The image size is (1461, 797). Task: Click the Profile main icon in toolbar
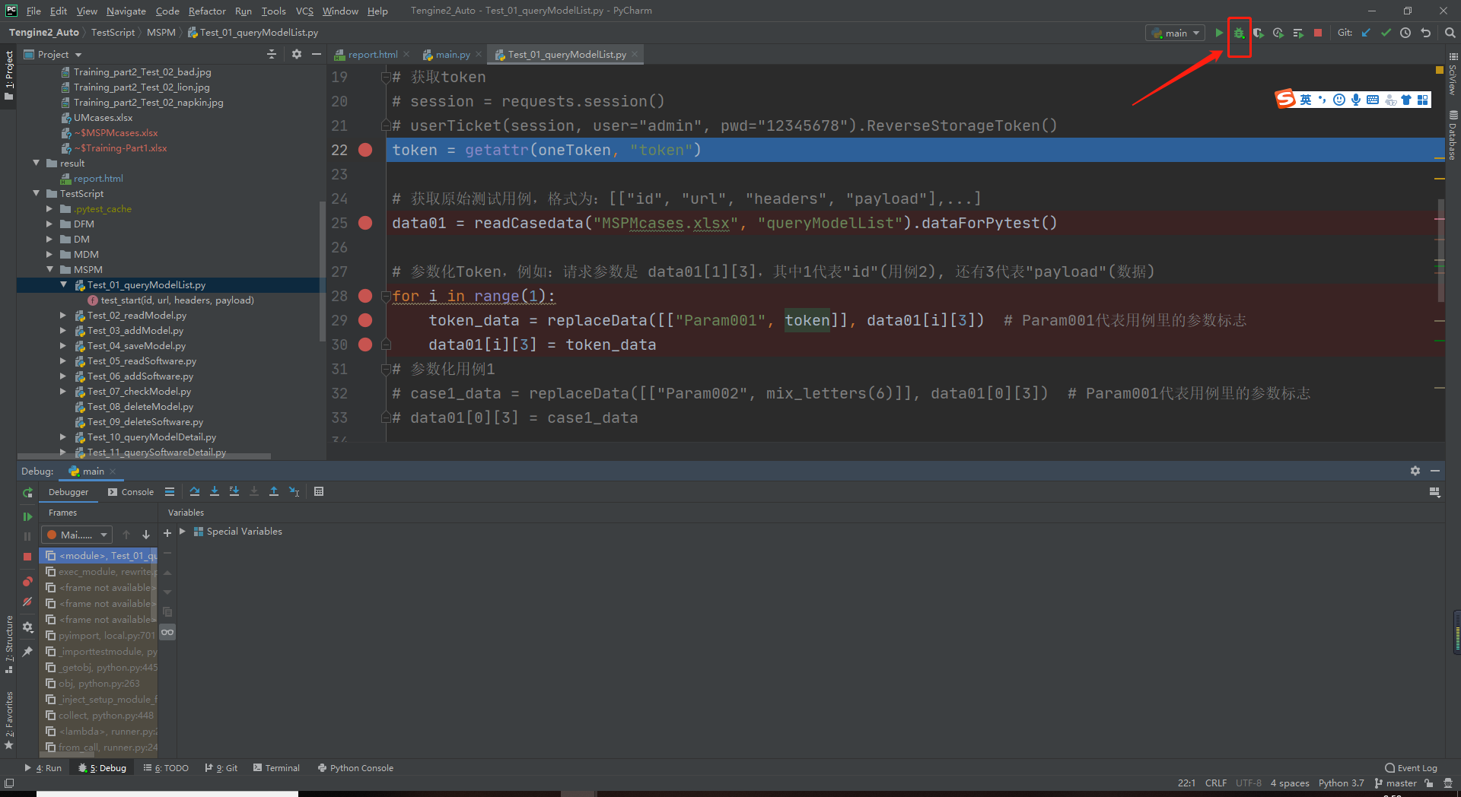(x=1278, y=33)
